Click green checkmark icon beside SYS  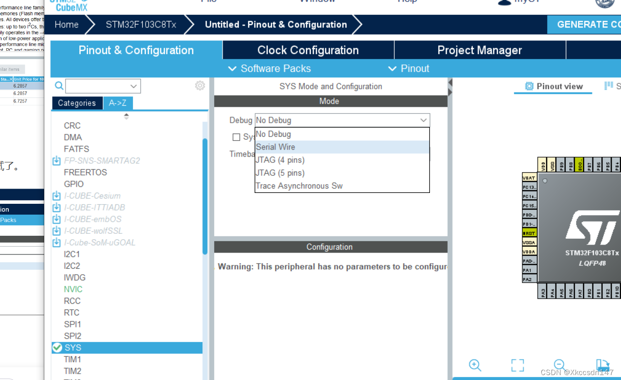(57, 348)
